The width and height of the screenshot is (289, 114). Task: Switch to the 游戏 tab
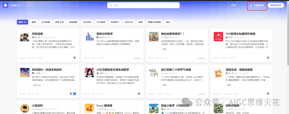140,22
